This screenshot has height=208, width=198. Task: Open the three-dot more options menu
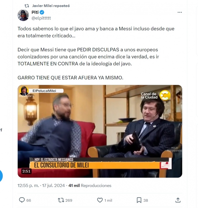[180, 12]
